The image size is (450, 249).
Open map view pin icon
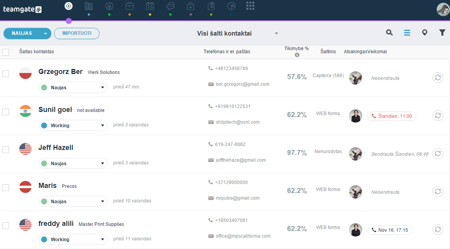pos(425,33)
